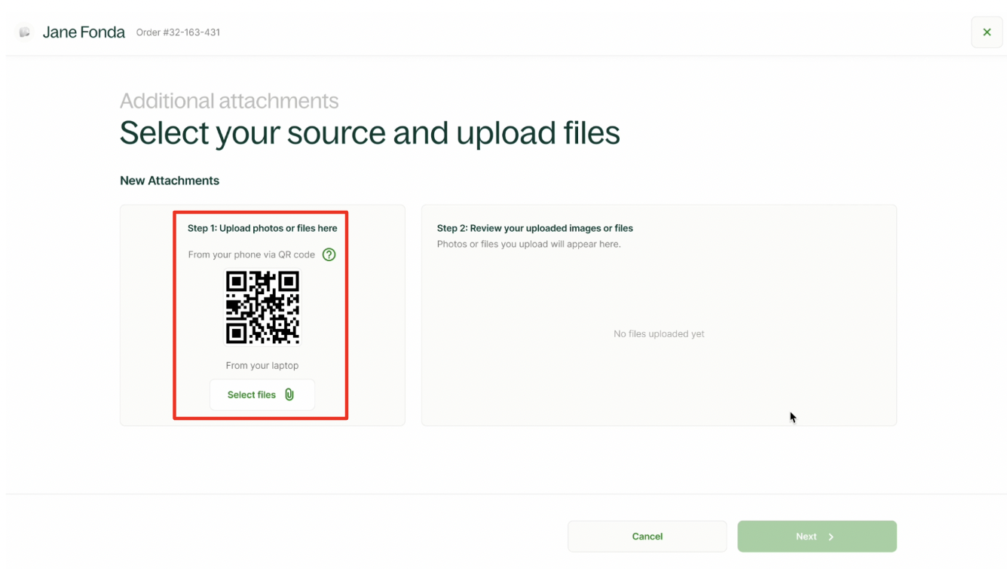Click the QR code image

(262, 308)
